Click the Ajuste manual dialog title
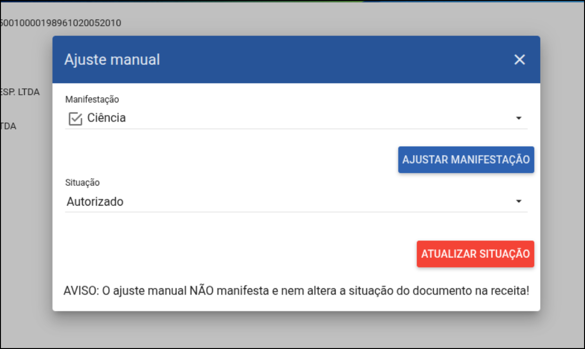This screenshot has width=585, height=349. [112, 60]
